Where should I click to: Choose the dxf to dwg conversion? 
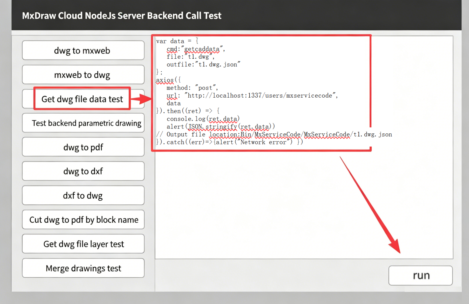click(x=83, y=196)
